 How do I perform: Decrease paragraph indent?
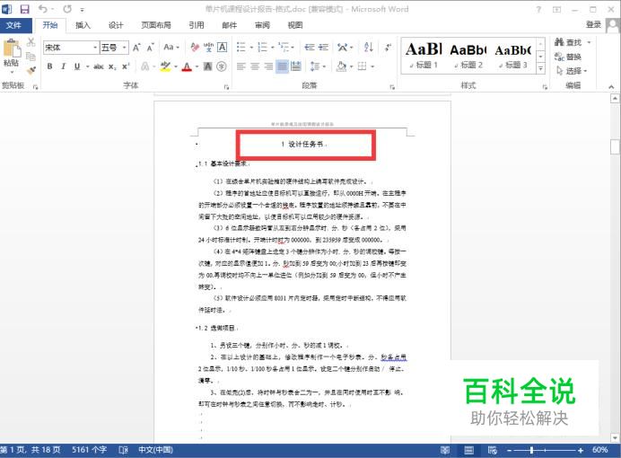pyautogui.click(x=310, y=48)
